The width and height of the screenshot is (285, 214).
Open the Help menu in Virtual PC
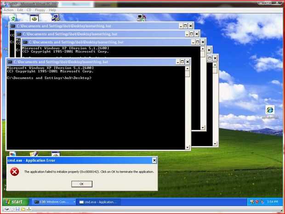52,10
